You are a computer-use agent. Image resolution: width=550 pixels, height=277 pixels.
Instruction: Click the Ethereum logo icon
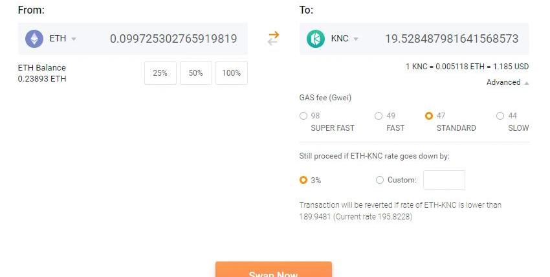click(34, 39)
